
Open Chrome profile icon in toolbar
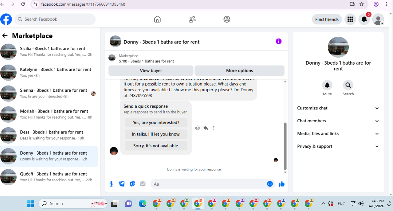click(376, 4)
